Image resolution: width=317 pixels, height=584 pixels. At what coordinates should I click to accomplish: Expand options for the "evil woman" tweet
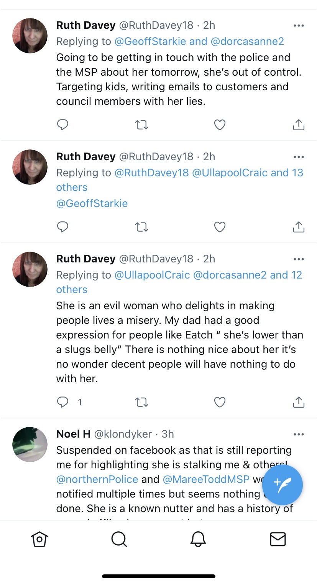click(299, 259)
